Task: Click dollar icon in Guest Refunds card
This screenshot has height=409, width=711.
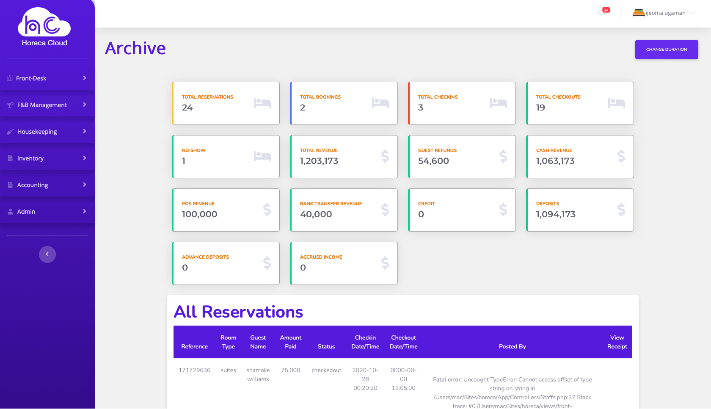Action: coord(503,157)
